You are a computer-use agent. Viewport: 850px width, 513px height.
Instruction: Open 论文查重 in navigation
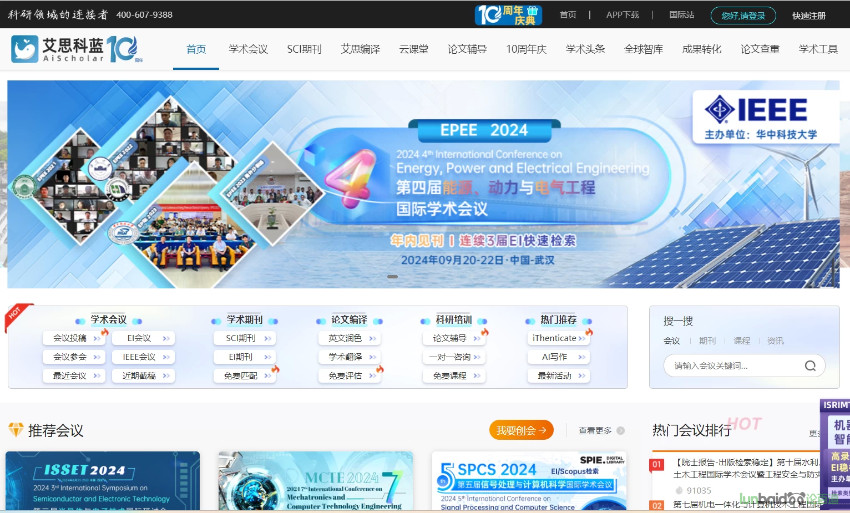760,49
